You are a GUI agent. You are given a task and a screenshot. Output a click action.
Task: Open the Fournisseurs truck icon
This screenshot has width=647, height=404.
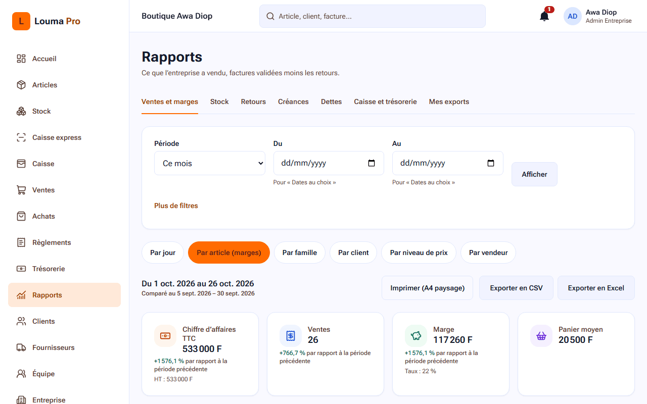tap(21, 347)
